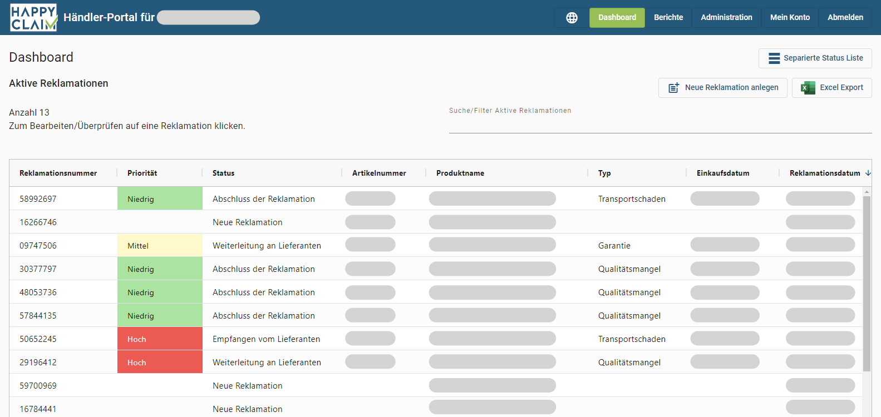
Task: Click the scrollbar up arrow in table
Action: (867, 192)
